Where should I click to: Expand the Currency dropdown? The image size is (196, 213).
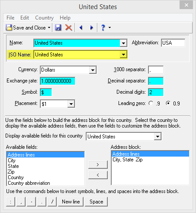93,70
